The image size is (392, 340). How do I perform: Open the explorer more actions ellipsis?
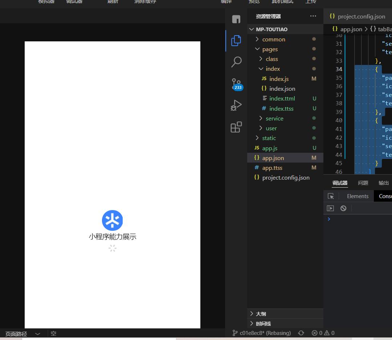pyautogui.click(x=313, y=16)
